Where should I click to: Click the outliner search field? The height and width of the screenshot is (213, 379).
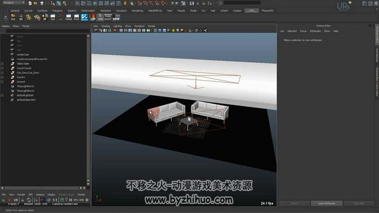click(x=48, y=31)
